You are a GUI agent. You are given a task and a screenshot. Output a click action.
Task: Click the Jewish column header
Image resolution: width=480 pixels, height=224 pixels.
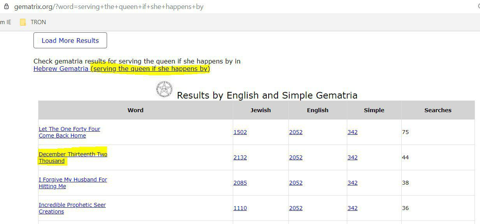pyautogui.click(x=260, y=110)
